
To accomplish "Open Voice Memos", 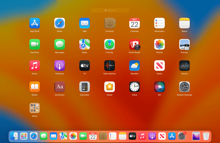I will coord(110,66).
